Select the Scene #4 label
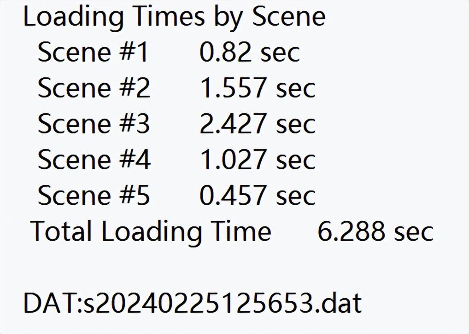The width and height of the screenshot is (469, 334). click(94, 160)
